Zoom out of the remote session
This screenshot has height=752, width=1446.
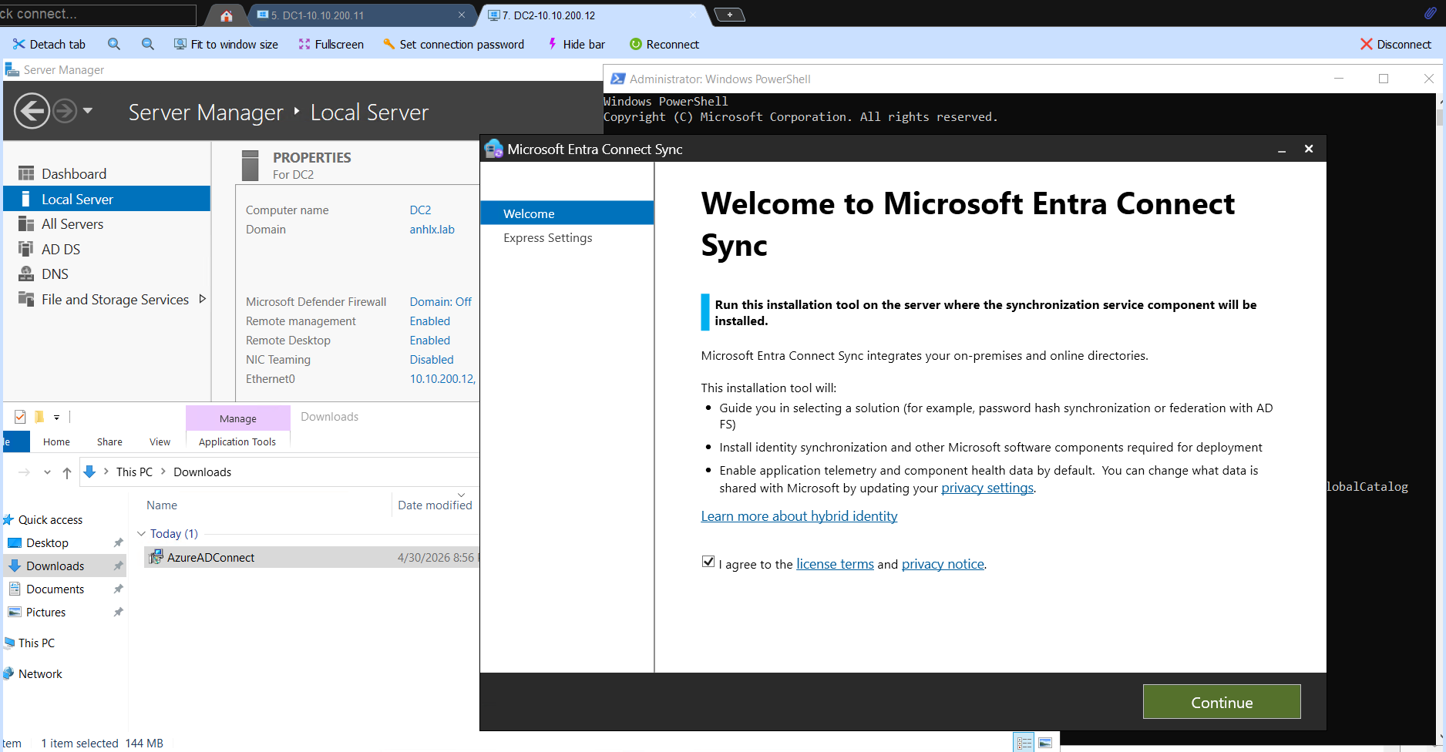148,45
